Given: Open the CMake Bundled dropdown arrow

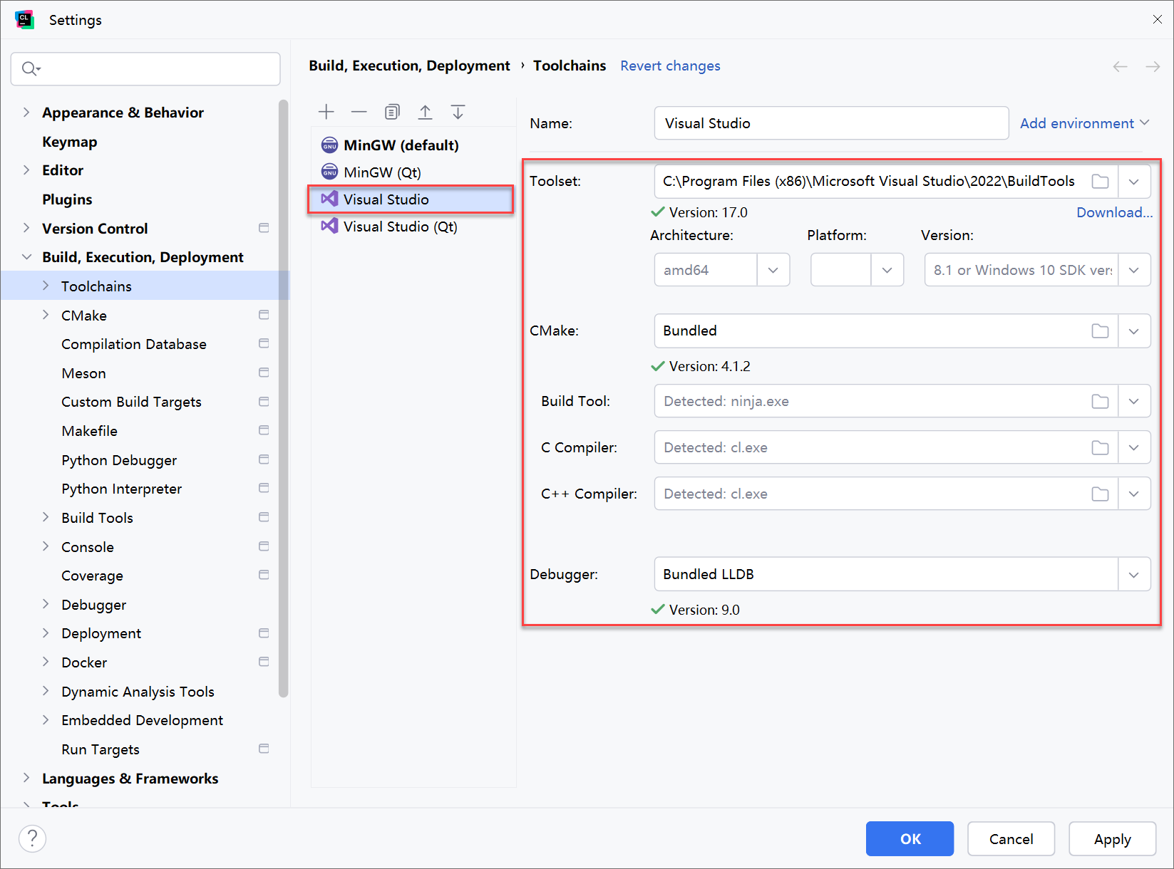Looking at the screenshot, I should click(1134, 331).
